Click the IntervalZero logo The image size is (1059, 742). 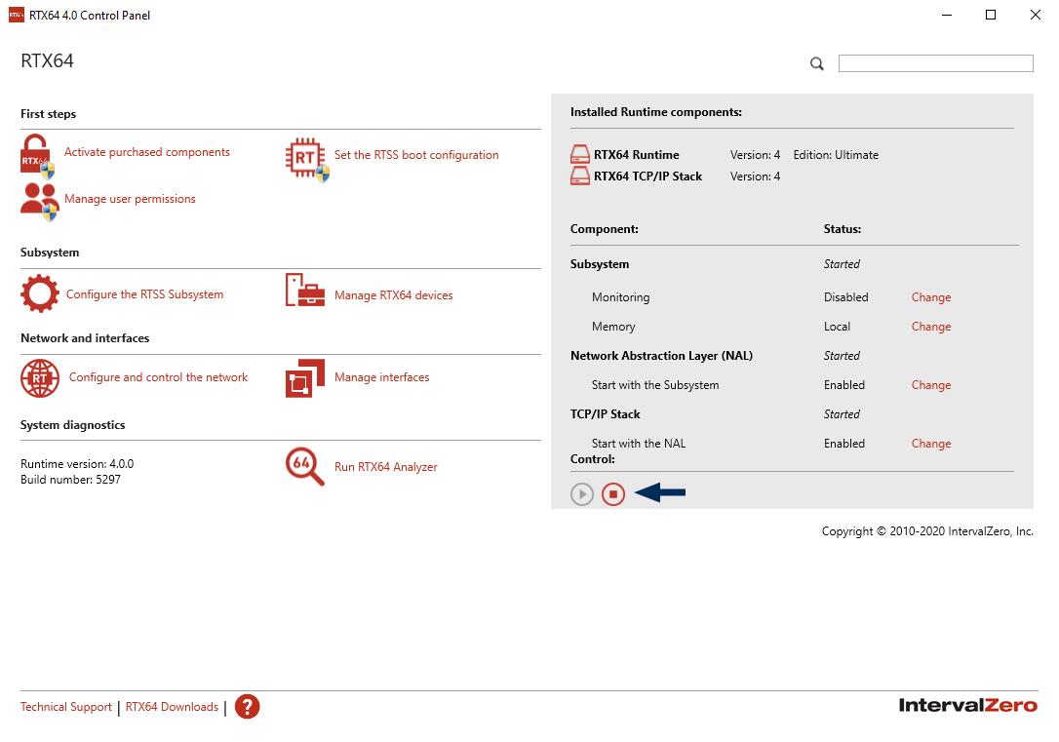click(967, 706)
